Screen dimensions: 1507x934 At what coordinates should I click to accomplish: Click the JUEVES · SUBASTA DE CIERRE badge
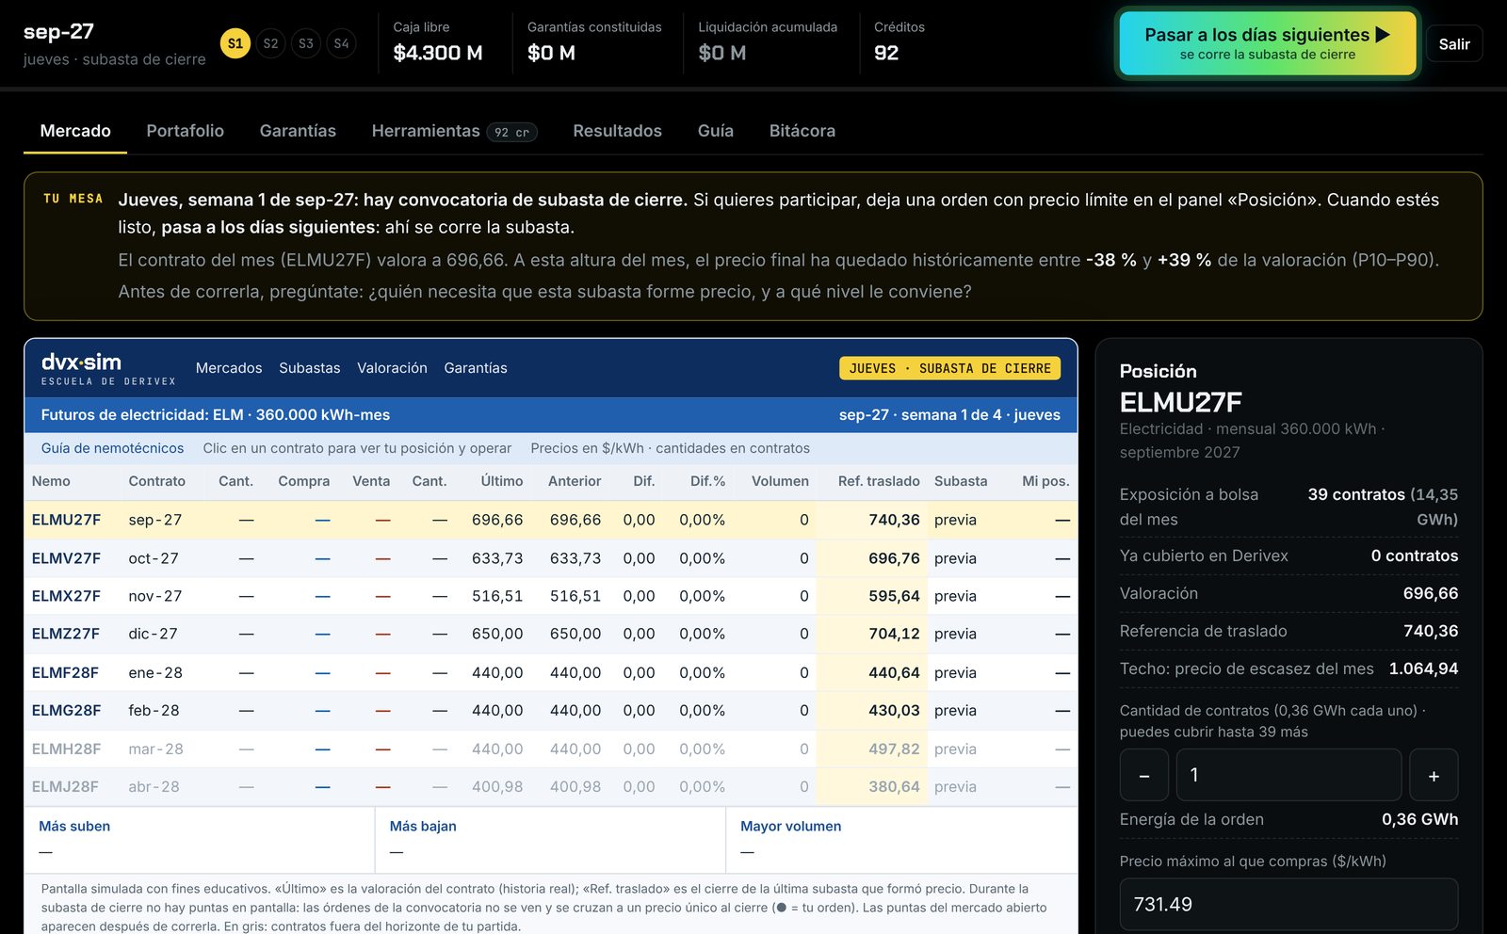[x=949, y=368]
